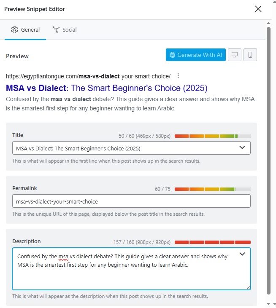Viewport: 276px width, 308px height.
Task: Expand the Title field dropdown arrow
Action: [242, 147]
